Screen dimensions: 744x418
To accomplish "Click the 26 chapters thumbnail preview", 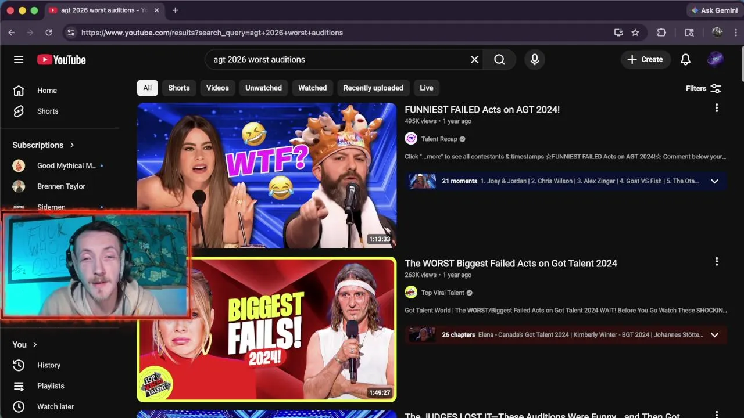I will pyautogui.click(x=422, y=335).
